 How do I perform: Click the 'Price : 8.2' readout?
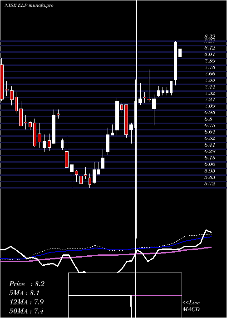27,284
